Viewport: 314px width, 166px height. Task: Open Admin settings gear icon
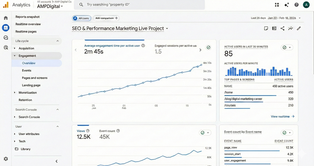[5, 159]
